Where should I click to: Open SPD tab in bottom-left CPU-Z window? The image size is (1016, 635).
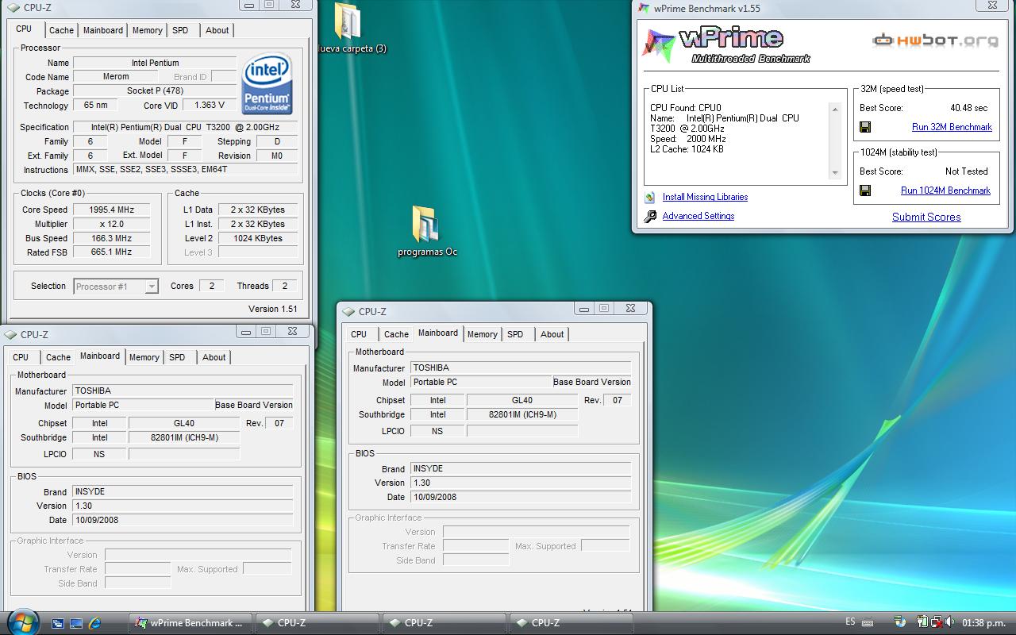(177, 357)
